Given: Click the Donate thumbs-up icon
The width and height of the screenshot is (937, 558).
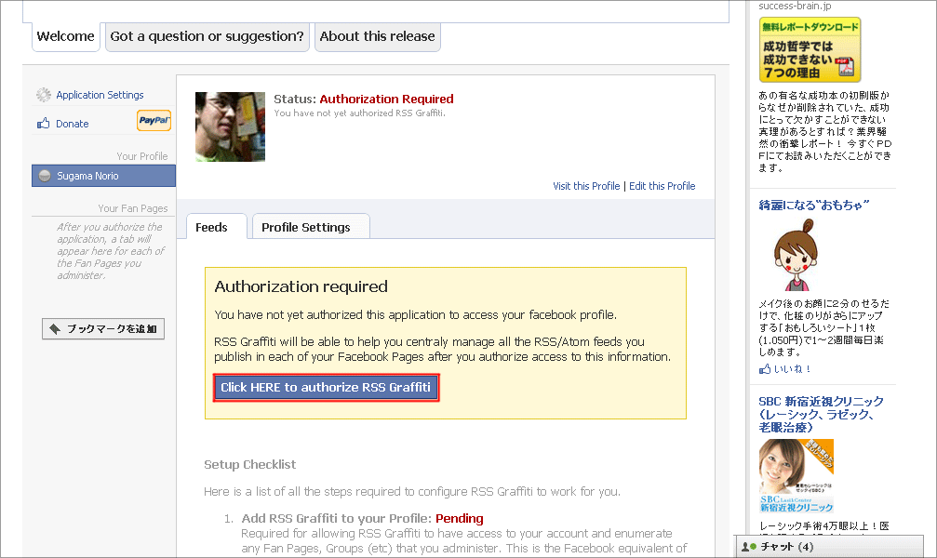Looking at the screenshot, I should tap(43, 123).
